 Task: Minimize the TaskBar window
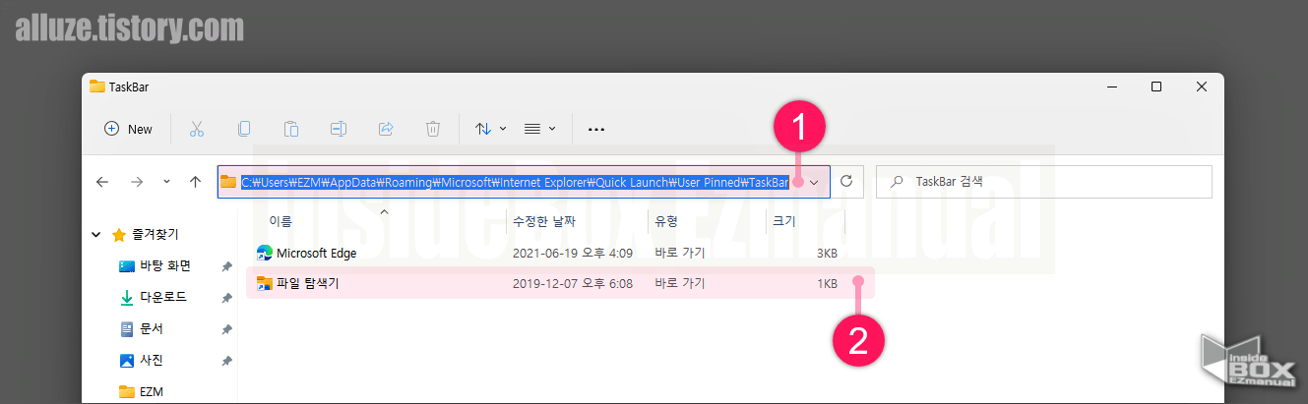tap(1111, 87)
